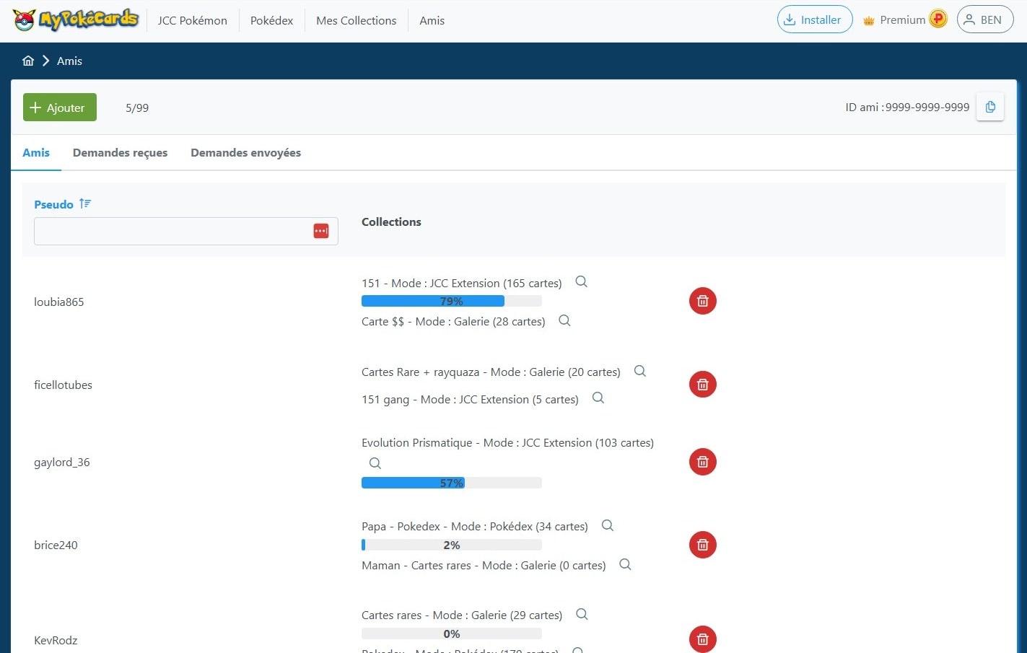Open the BEN user account menu
The height and width of the screenshot is (653, 1027).
[x=984, y=19]
